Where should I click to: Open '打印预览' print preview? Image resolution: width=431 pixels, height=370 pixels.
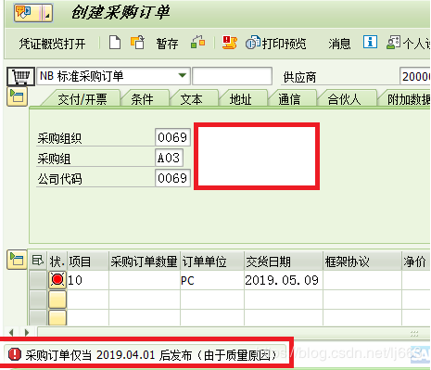(x=276, y=44)
